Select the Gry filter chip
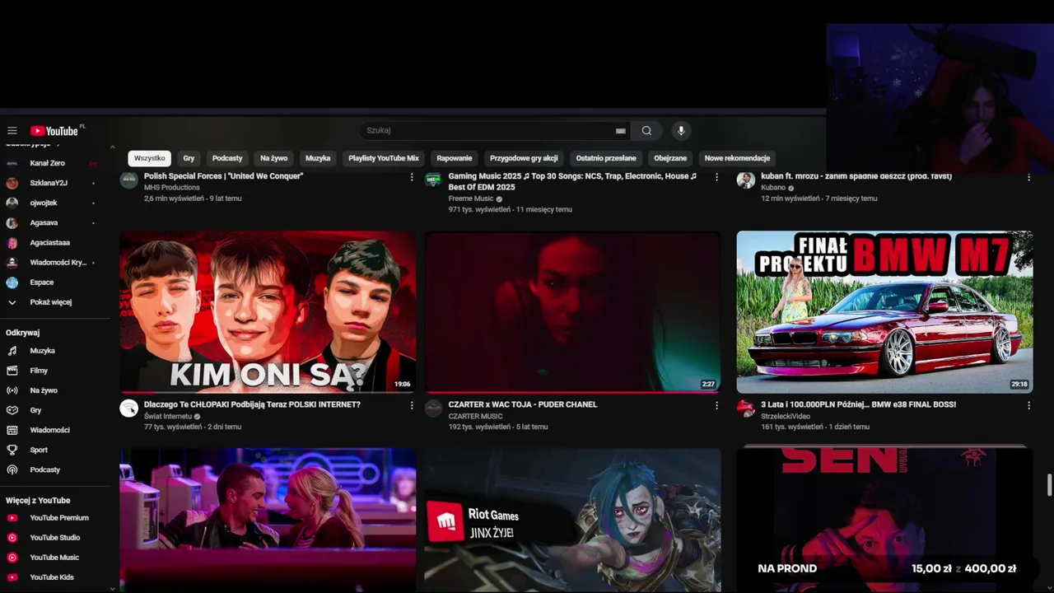Screen dimensions: 1054x593 pos(189,158)
